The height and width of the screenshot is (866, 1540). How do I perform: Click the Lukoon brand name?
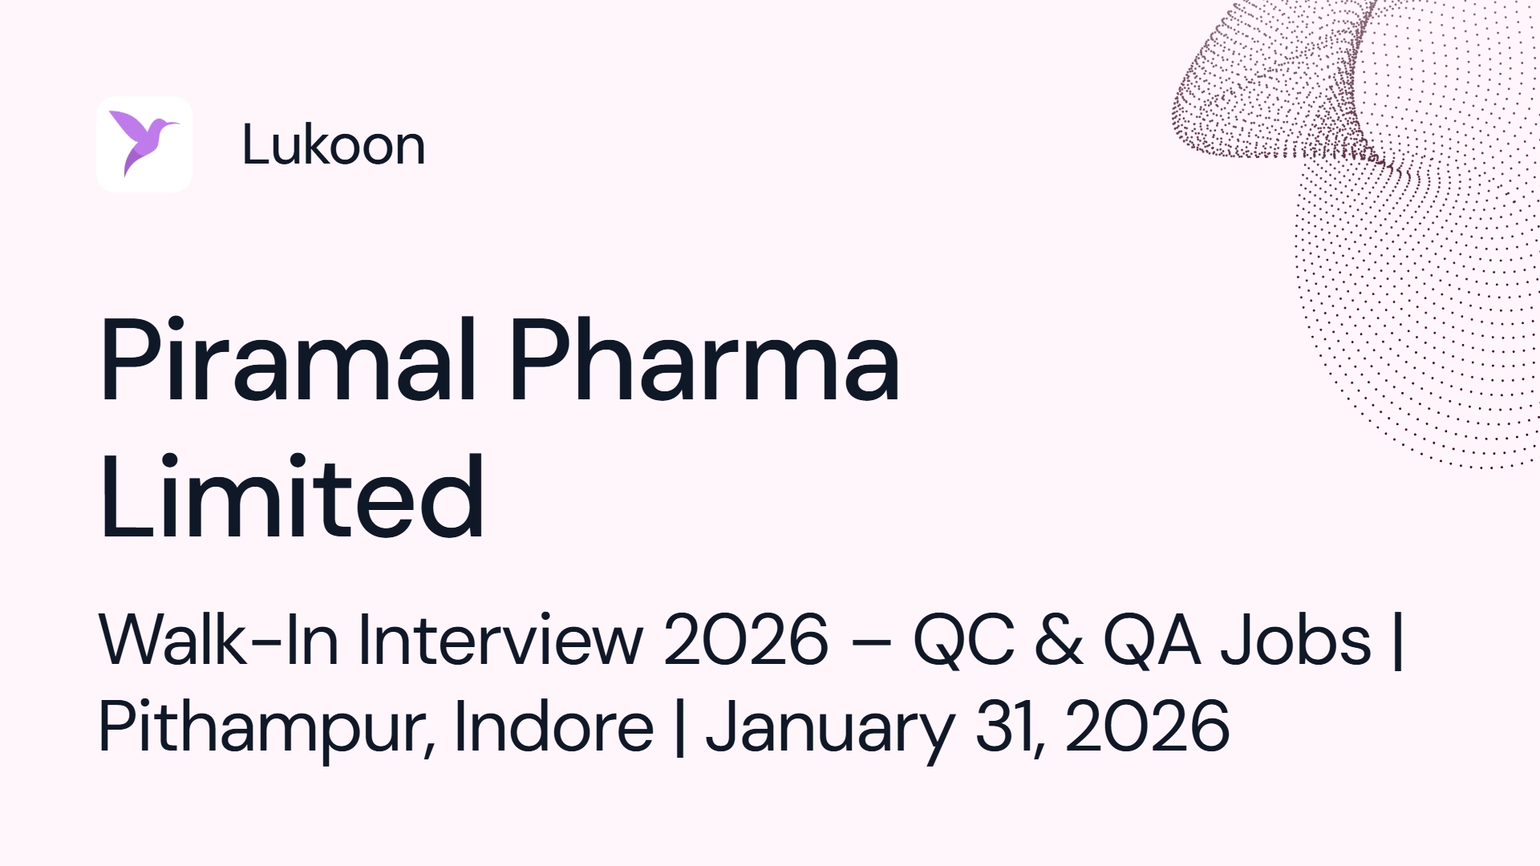point(333,145)
